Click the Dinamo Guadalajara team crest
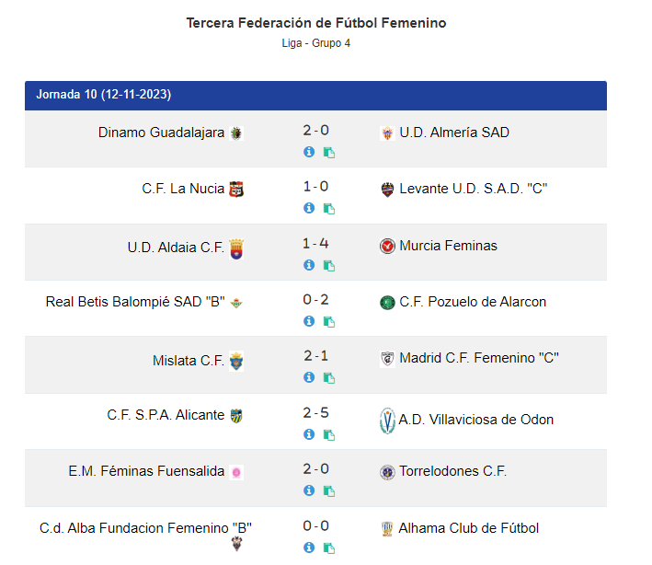The image size is (652, 565). [236, 133]
